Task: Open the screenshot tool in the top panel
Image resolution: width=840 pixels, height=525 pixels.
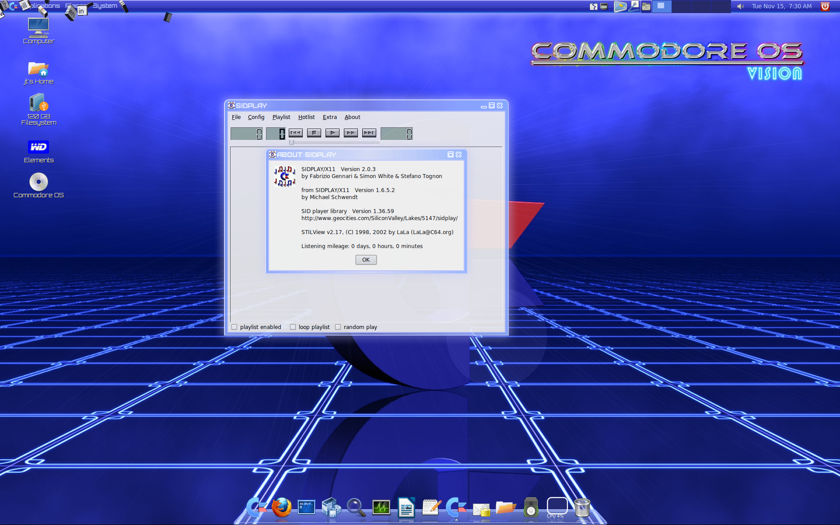Action: 646,7
